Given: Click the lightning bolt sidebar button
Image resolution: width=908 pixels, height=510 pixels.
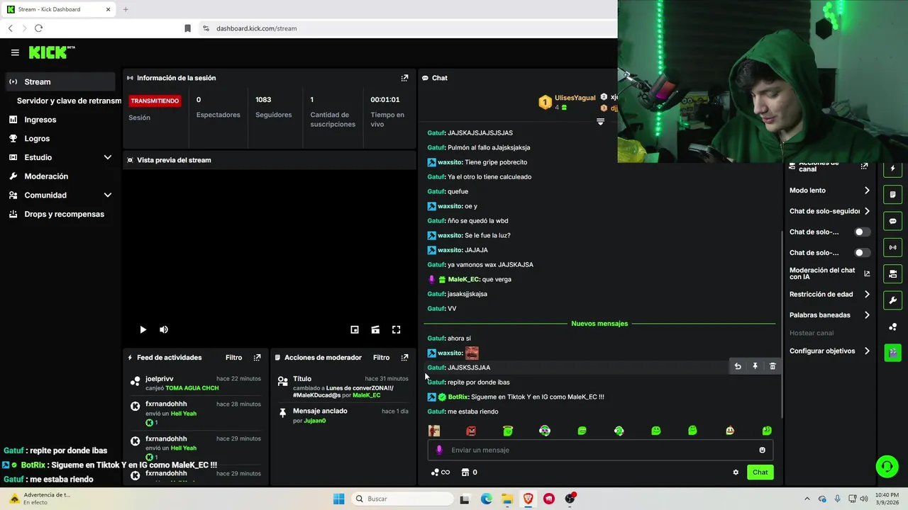Looking at the screenshot, I should click(893, 169).
